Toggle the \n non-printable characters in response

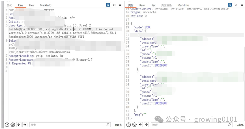[236, 5]
